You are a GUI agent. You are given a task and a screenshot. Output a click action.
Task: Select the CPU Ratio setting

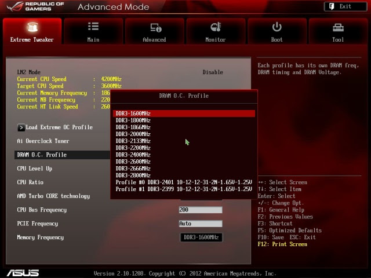(30, 182)
